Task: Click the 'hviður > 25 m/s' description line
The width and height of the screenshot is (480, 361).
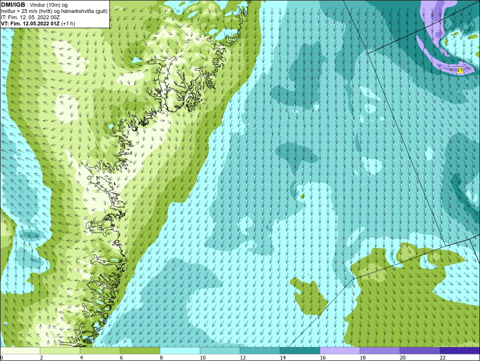Action: click(x=55, y=11)
